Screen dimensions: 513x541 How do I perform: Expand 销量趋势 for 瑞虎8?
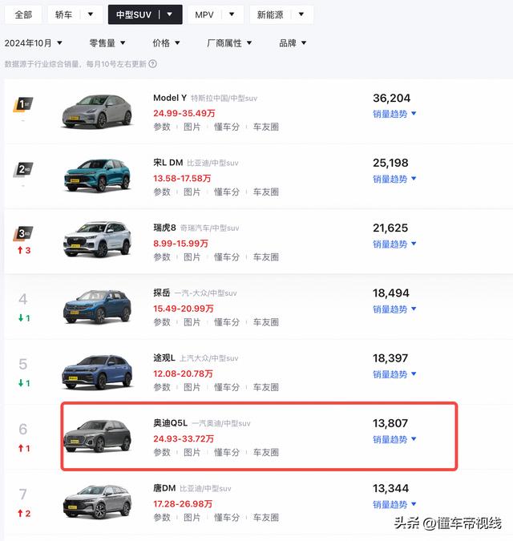tap(394, 244)
